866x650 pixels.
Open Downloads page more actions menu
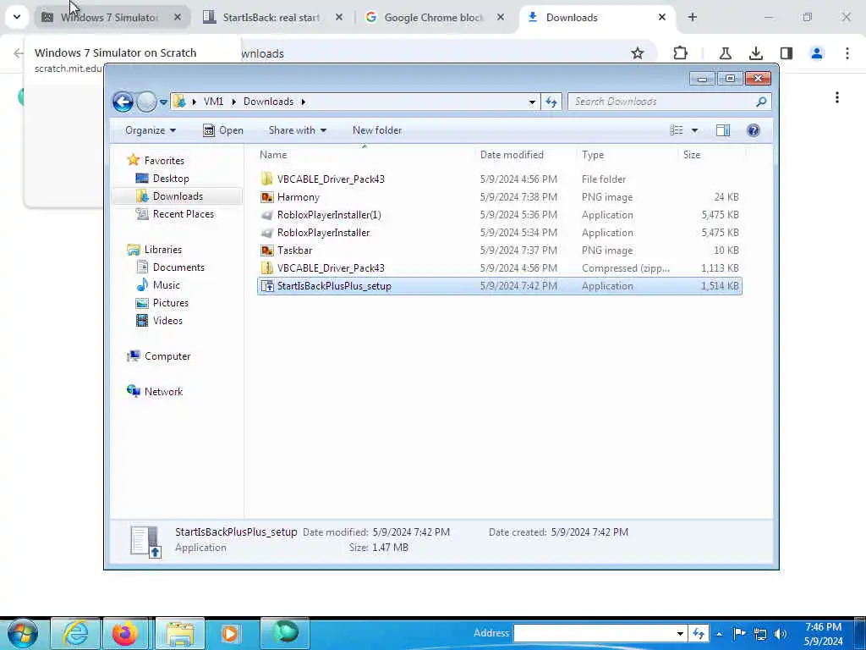(837, 98)
